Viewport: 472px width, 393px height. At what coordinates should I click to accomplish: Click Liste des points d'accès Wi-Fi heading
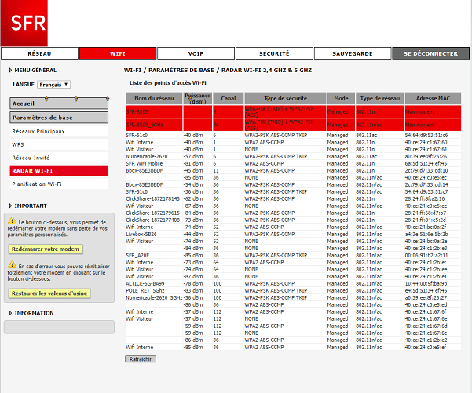167,82
